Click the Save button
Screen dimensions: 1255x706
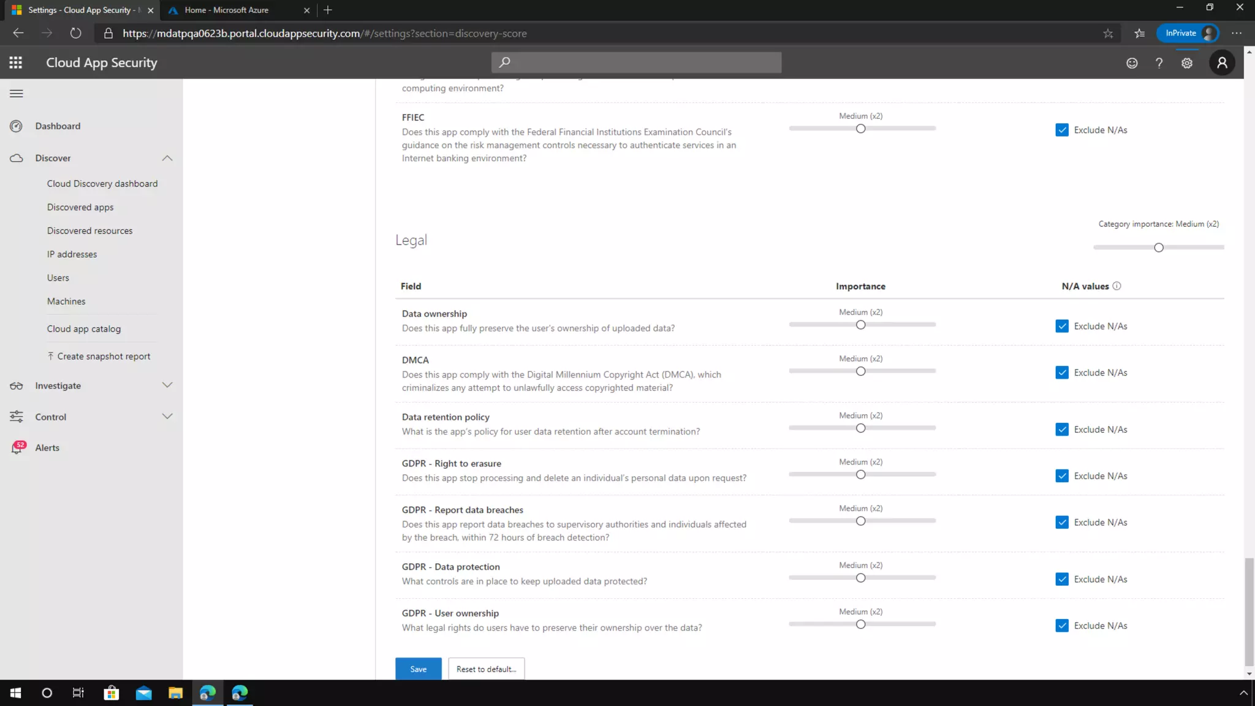click(418, 669)
